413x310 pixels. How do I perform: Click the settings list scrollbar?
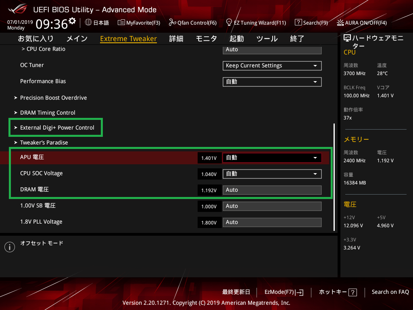coord(334,177)
